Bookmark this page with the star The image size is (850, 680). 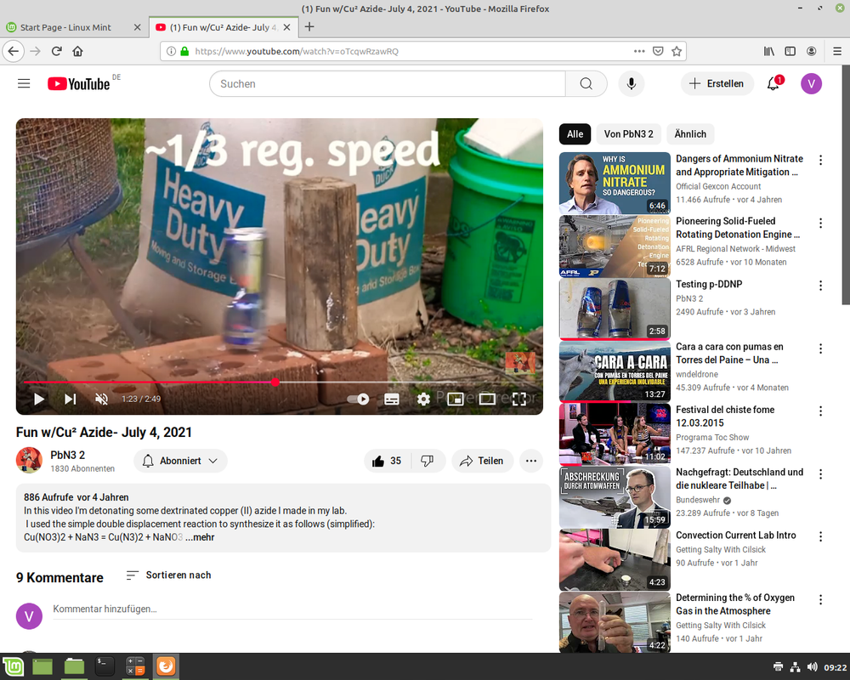(x=676, y=51)
